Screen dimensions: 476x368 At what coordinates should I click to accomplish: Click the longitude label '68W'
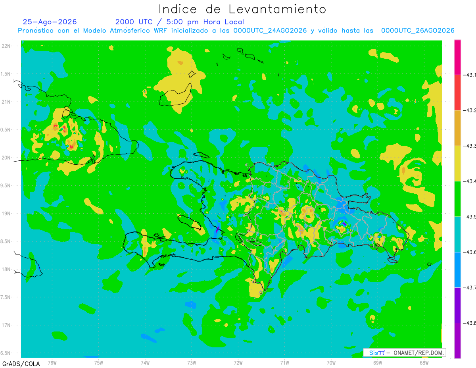424,363
